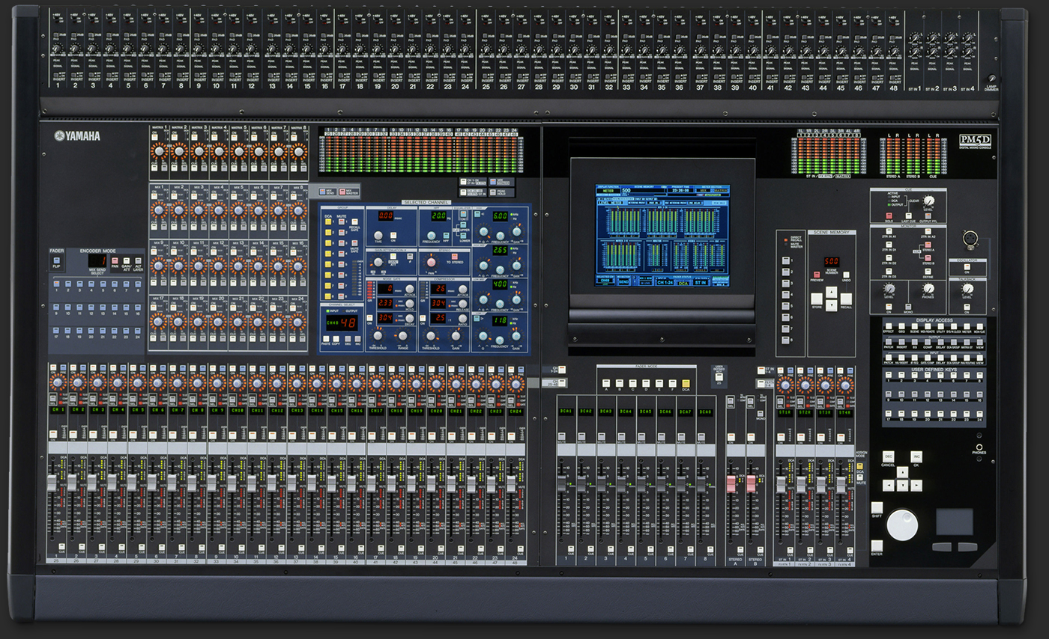
Task: Tap the central touch screen display
Action: [x=662, y=236]
